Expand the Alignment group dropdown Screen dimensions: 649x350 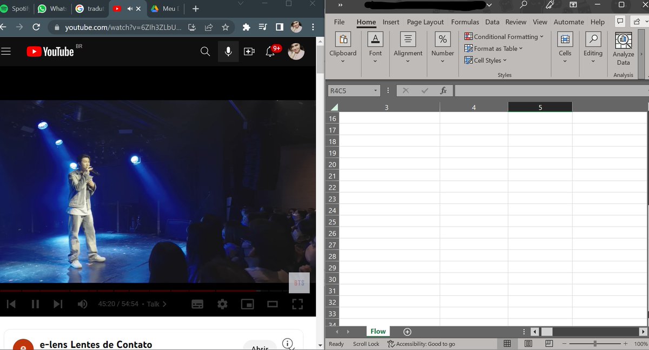point(408,61)
